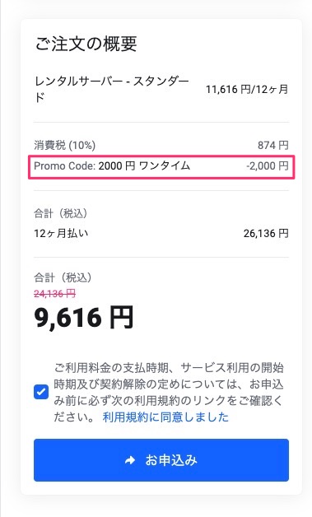The width and height of the screenshot is (312, 517).
Task: Check the 利用規約 agreement checkbox
Action: 41,392
